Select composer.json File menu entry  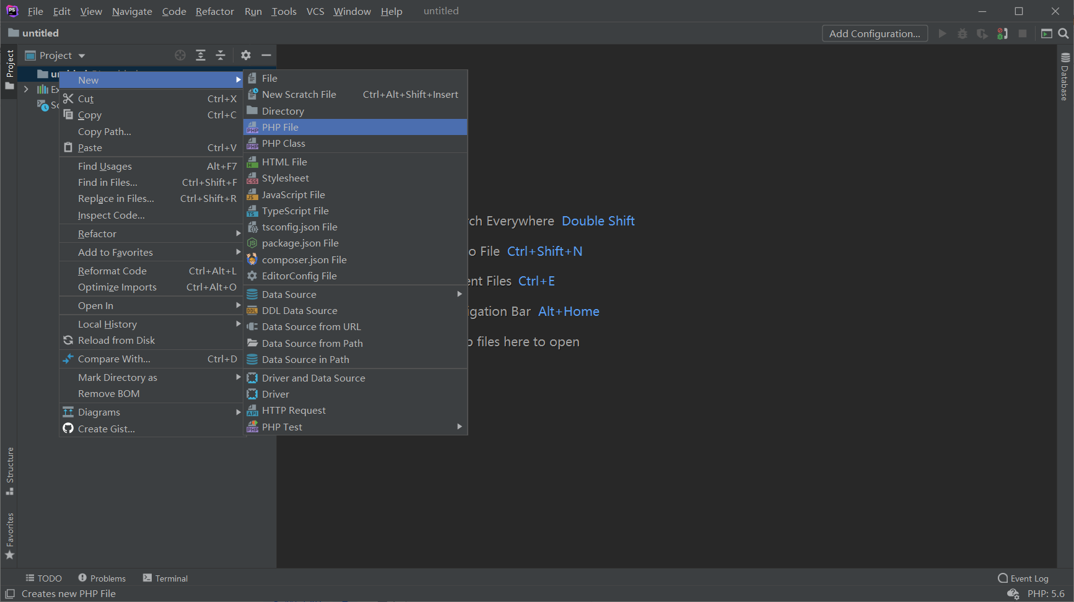(355, 260)
